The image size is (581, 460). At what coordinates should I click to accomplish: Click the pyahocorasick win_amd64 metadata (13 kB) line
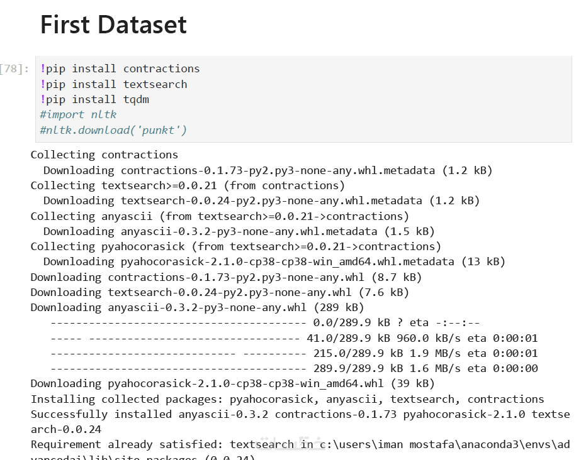[274, 261]
